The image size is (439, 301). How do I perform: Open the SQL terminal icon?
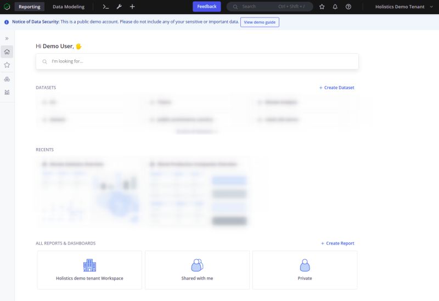(x=105, y=7)
